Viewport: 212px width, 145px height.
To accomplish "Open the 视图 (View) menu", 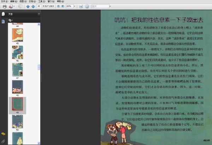I will (x=23, y=1).
